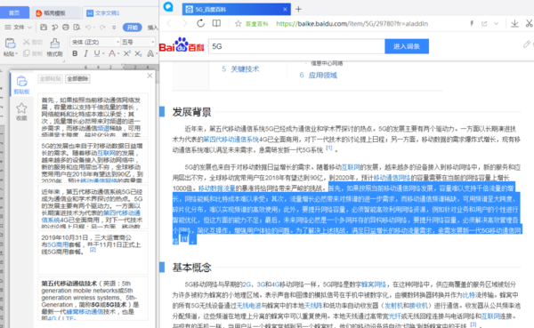Switch to the 首页 tab in WPS

tap(14, 13)
